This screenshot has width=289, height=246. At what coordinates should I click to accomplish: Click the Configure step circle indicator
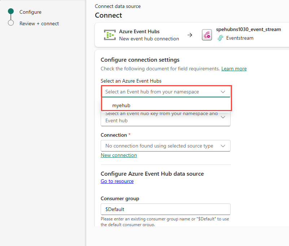tap(11, 12)
